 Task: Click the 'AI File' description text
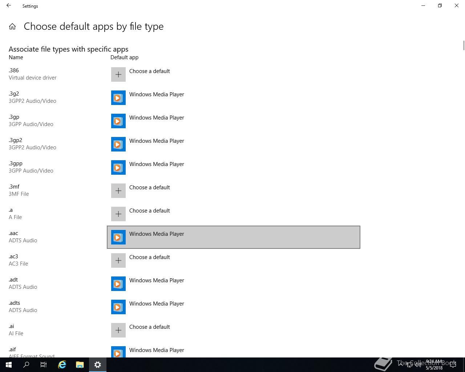16,333
